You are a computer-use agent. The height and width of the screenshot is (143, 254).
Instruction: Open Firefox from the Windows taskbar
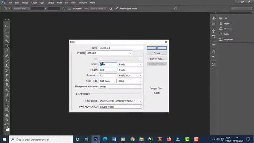point(169,139)
